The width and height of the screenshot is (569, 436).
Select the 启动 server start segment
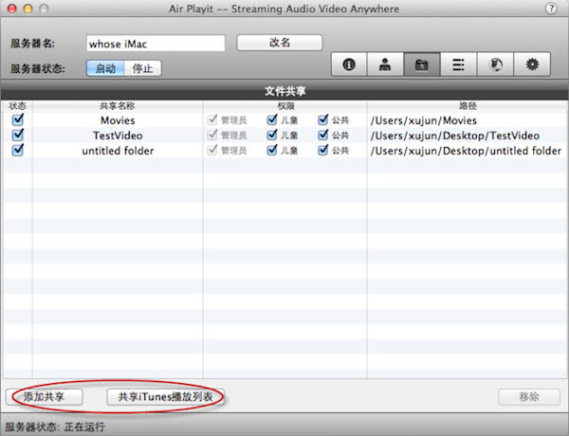(105, 68)
